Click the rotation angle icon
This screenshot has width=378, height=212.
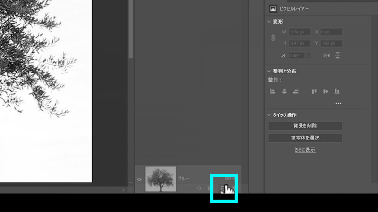tap(283, 56)
